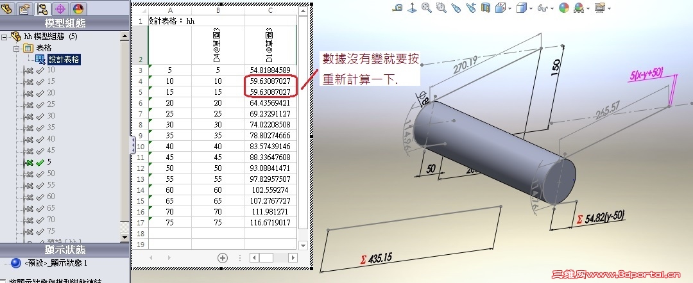This screenshot has height=283, width=693.
Task: Switch to the ConfigurationManager tab
Action: pyautogui.click(x=42, y=8)
